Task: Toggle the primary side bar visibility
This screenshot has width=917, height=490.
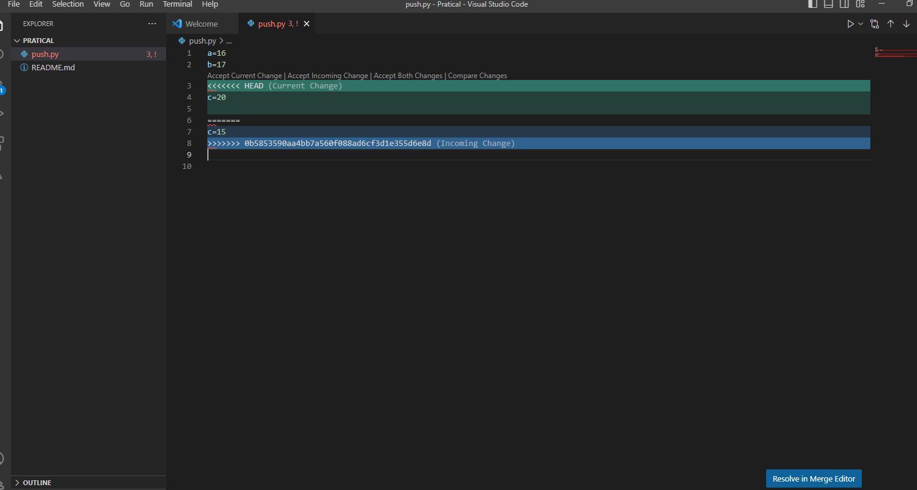Action: 812,4
